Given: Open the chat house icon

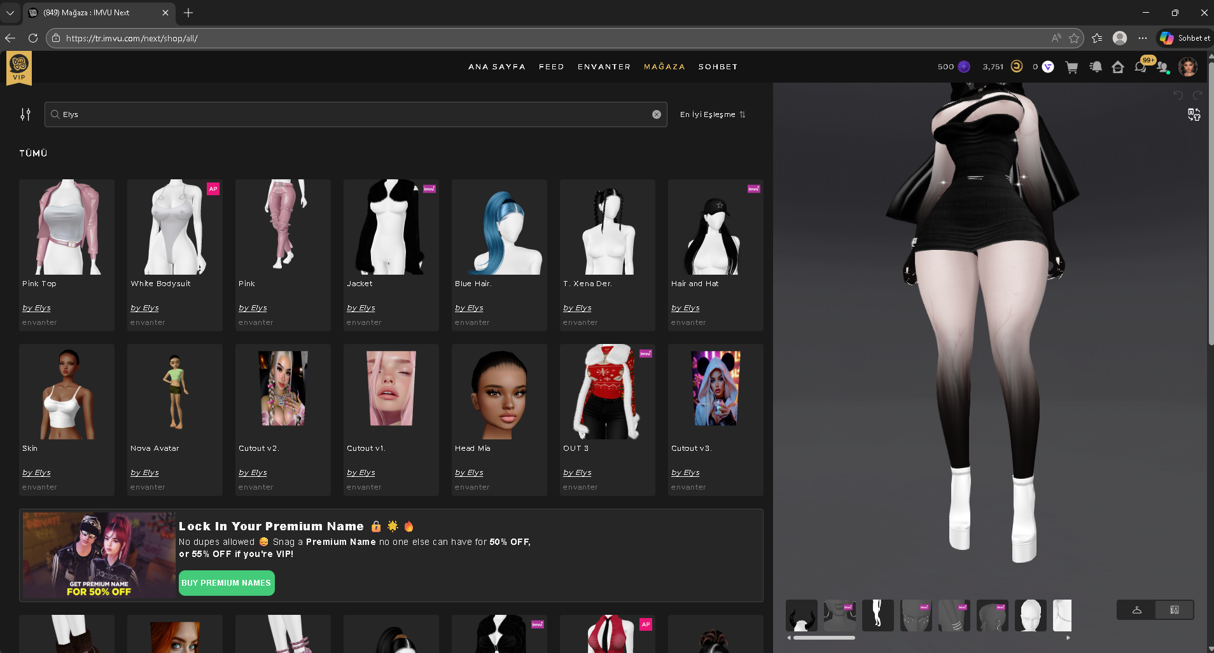Looking at the screenshot, I should (x=1118, y=67).
